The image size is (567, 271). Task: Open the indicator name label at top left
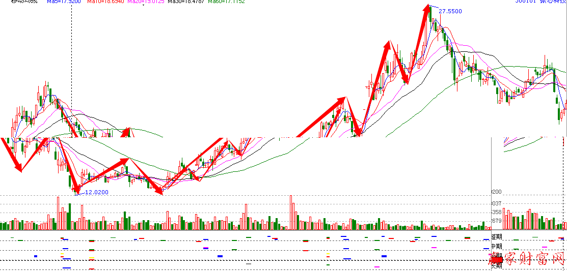24,2
